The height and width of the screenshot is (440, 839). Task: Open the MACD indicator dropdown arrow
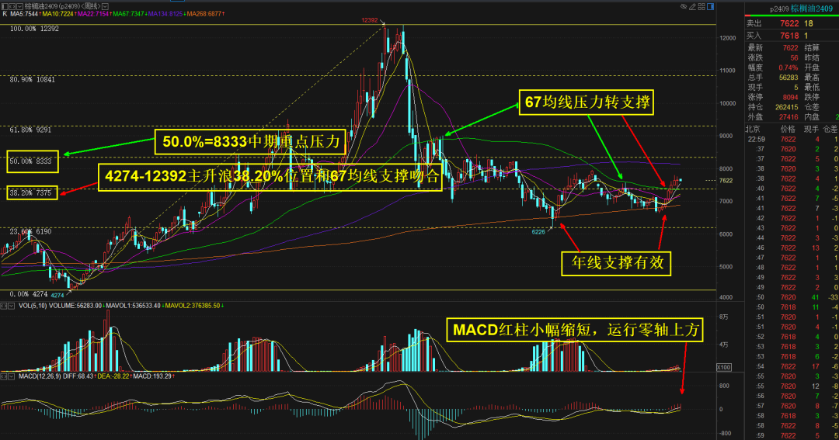point(11,376)
